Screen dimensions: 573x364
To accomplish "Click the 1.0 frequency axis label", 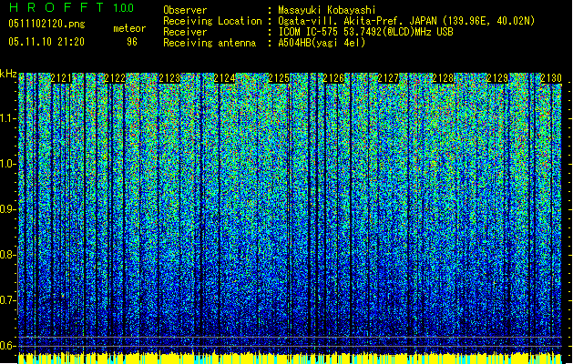I will click(x=7, y=164).
